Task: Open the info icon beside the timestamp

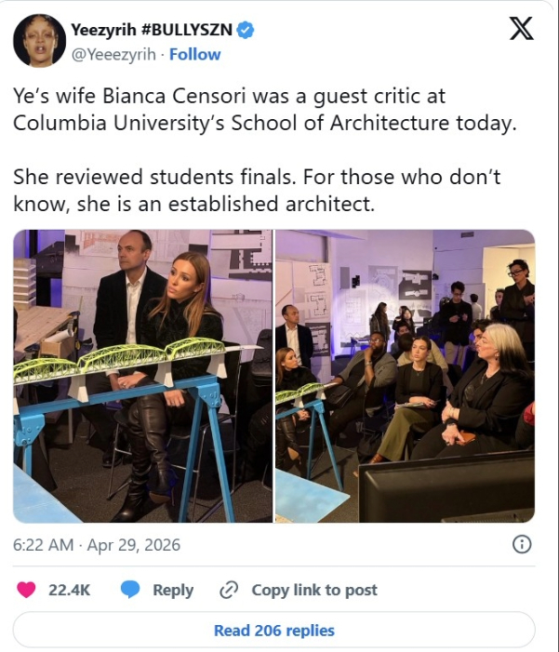Action: [523, 544]
